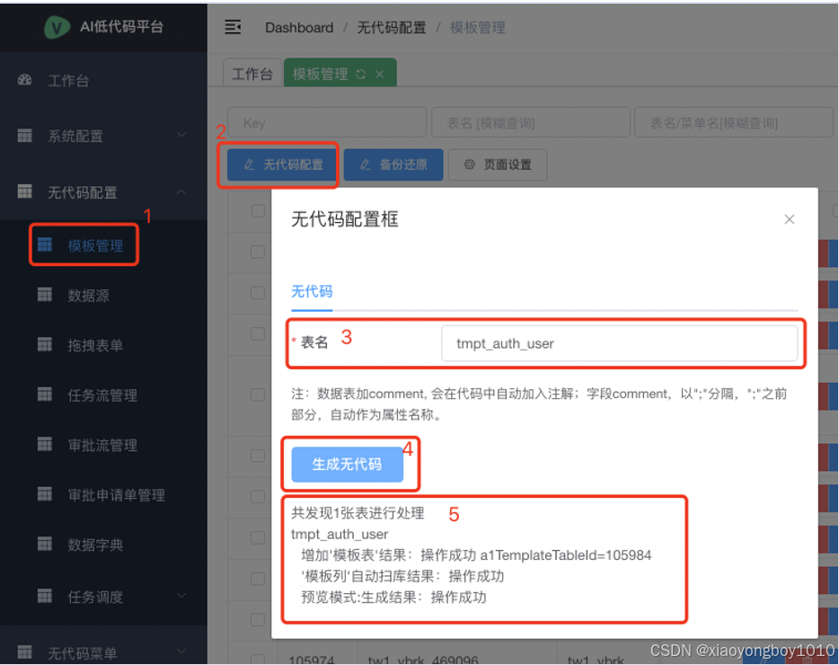Open 任务流管理 in the sidebar
The width and height of the screenshot is (839, 665).
[103, 395]
